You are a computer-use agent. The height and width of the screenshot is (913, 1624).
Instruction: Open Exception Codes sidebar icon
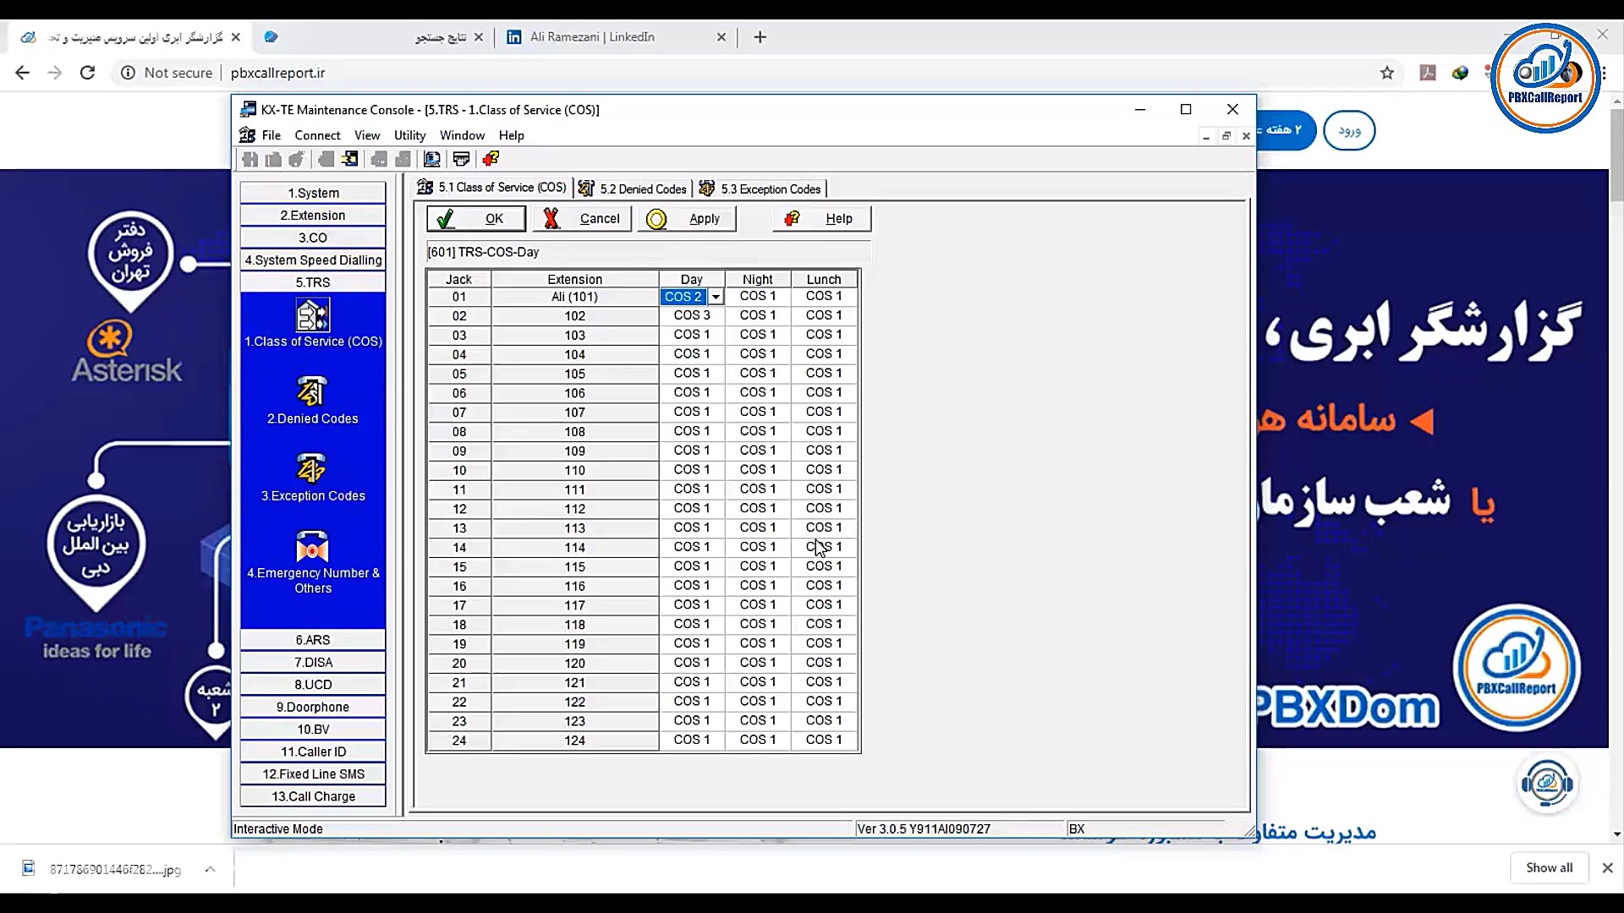pyautogui.click(x=312, y=469)
